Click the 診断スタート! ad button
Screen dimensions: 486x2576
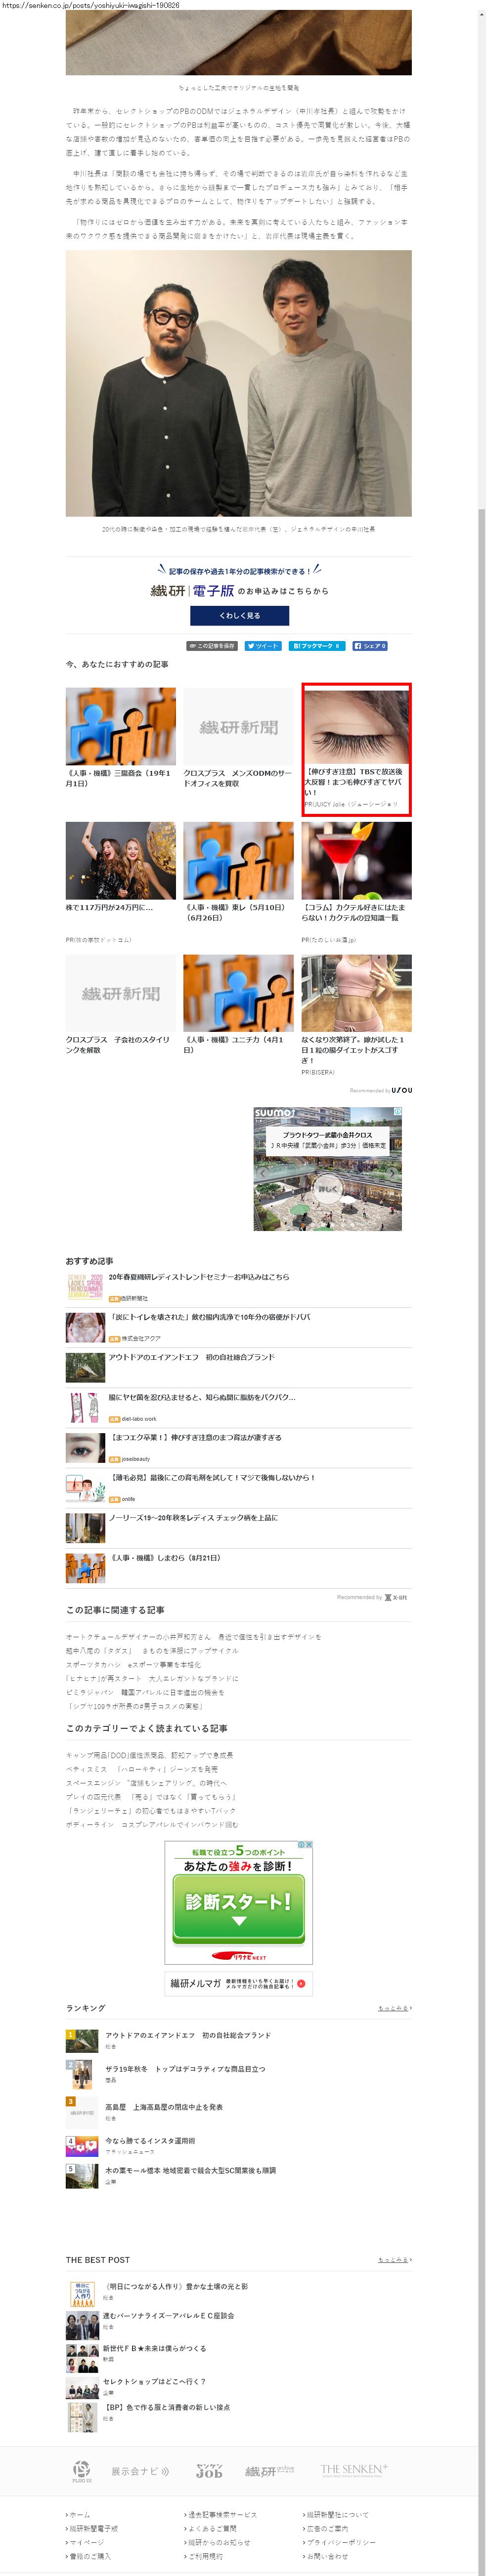[238, 1909]
